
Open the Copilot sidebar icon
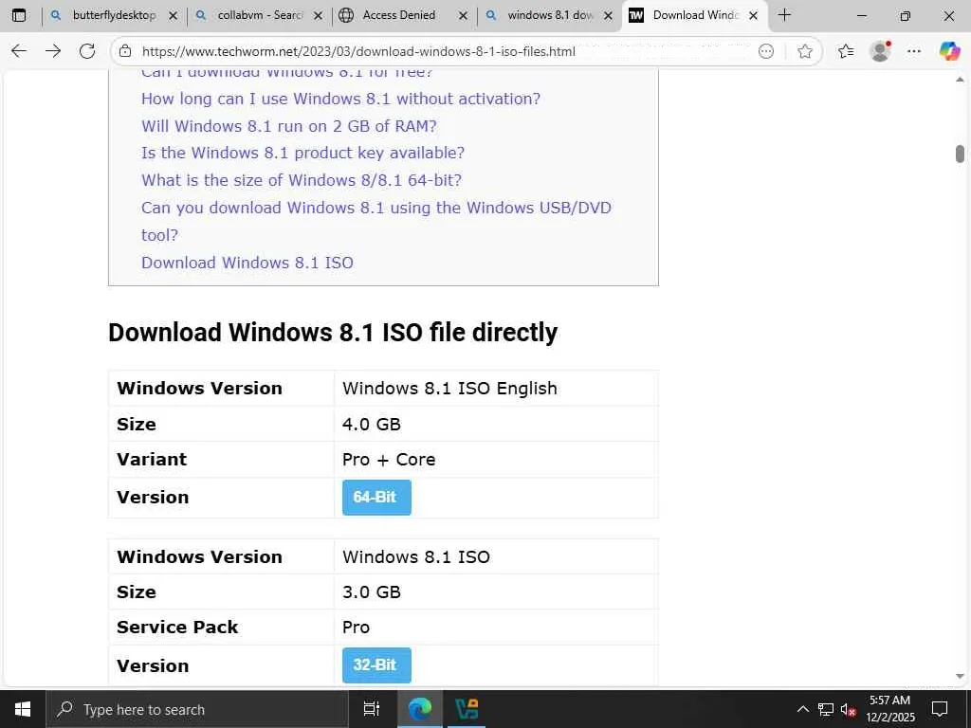(949, 51)
